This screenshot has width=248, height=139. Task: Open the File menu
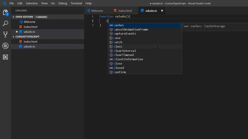click(12, 3)
